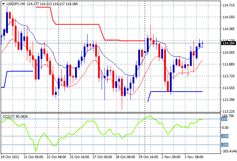
Task: Click the 27 Oct 00:00 time label
Action: (102, 157)
